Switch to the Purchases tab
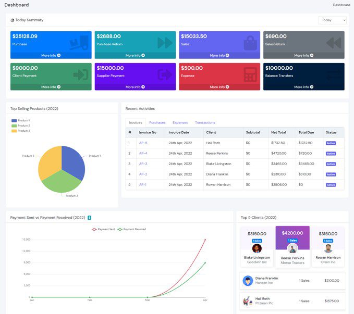The width and height of the screenshot is (354, 314). [x=157, y=123]
